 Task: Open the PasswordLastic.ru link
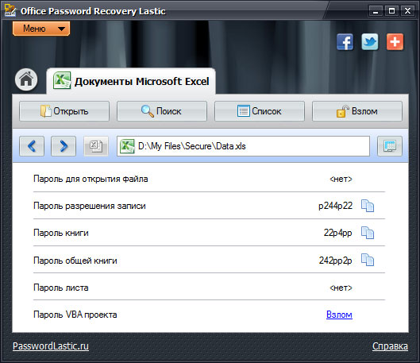coord(51,346)
